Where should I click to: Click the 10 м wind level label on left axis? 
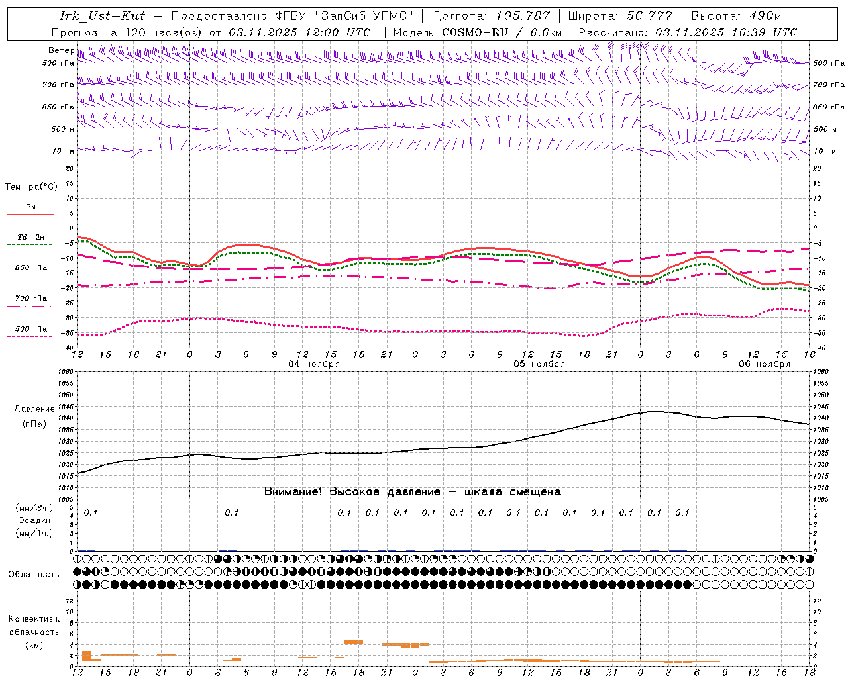click(x=63, y=151)
